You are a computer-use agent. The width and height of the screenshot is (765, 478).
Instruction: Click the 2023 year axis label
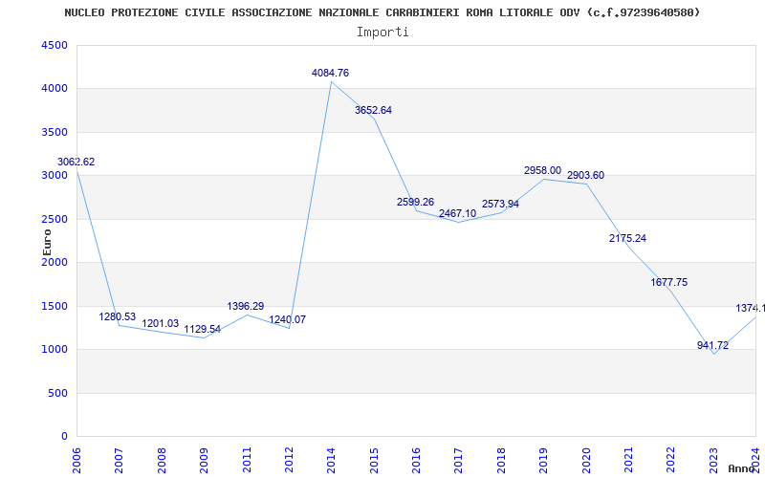(713, 461)
